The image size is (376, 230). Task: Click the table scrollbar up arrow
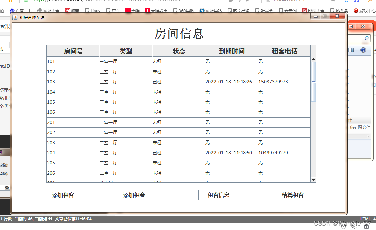(x=314, y=59)
